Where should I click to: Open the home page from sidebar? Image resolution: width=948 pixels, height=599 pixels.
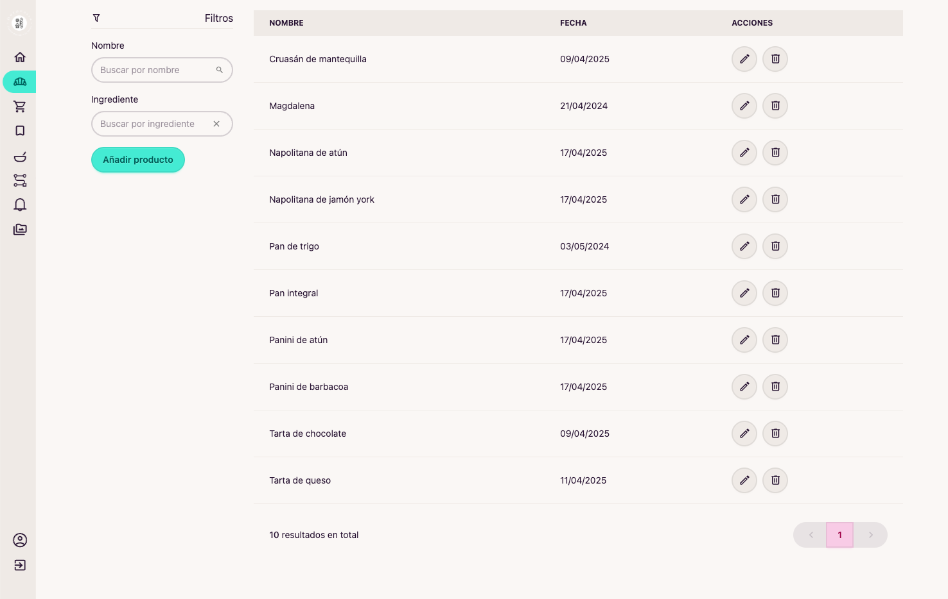click(x=20, y=57)
